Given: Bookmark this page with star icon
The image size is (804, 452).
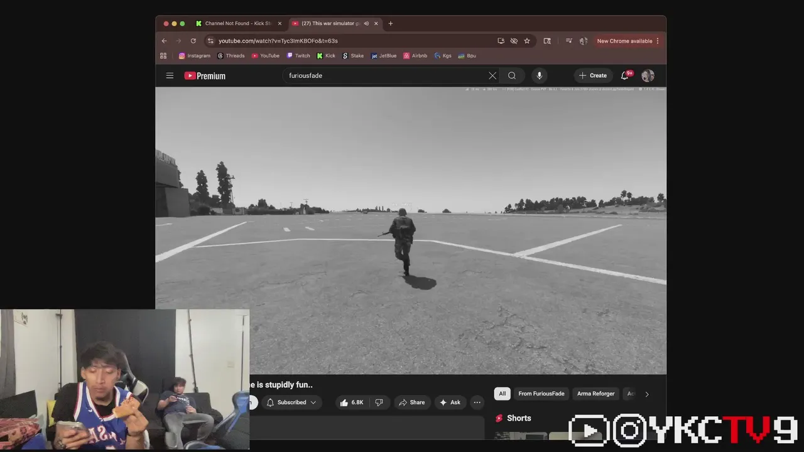Looking at the screenshot, I should 527,41.
